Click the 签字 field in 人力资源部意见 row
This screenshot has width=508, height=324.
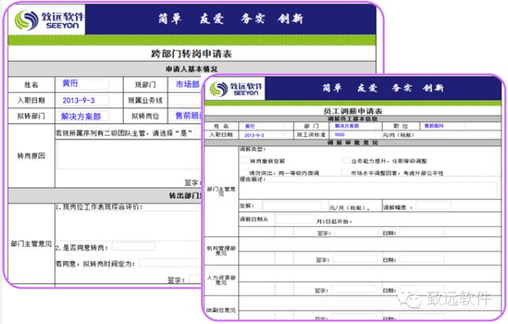point(353,289)
